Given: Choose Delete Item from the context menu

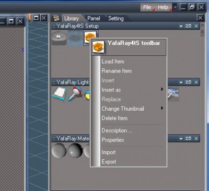Looking at the screenshot, I should click(x=114, y=118).
